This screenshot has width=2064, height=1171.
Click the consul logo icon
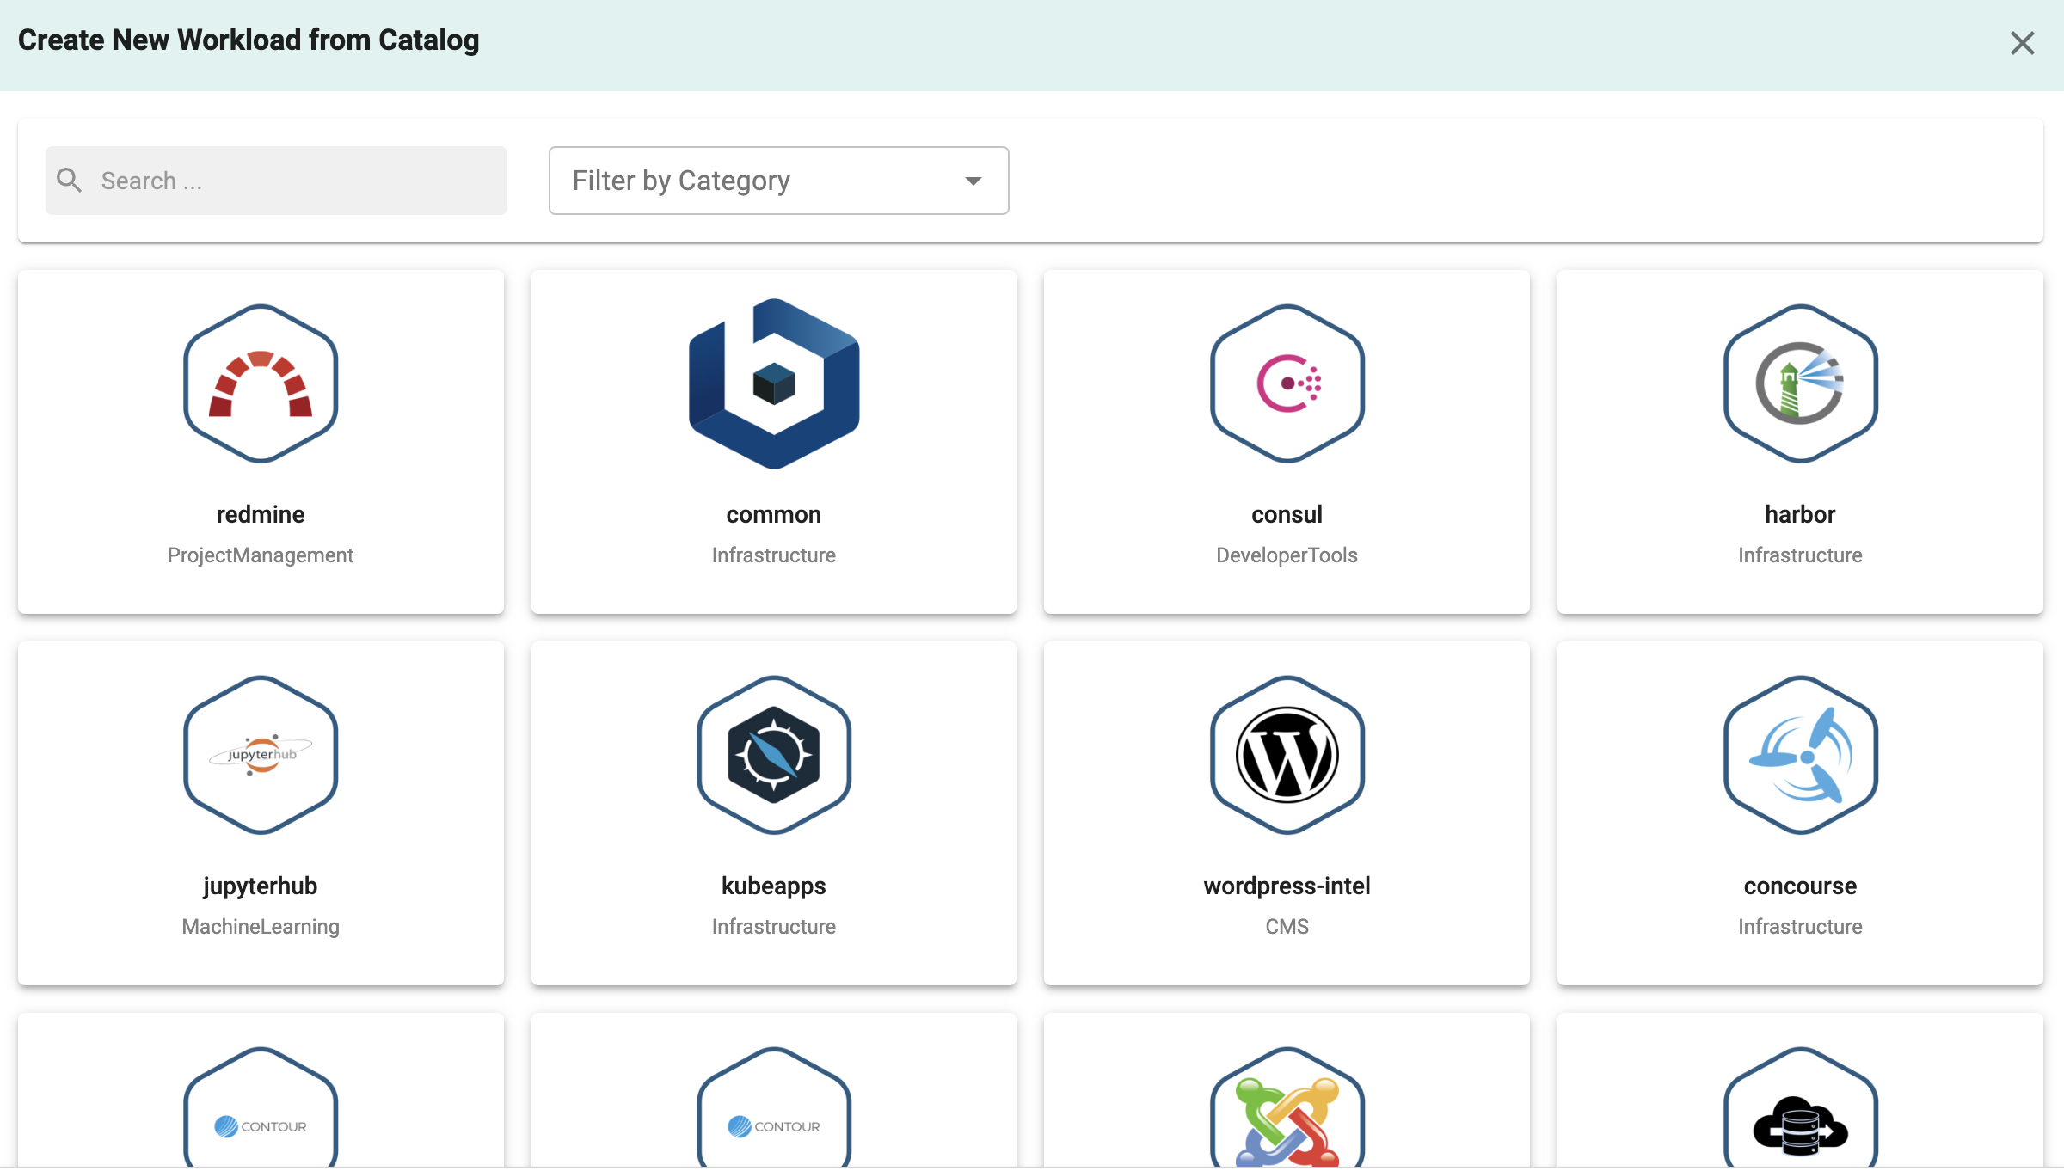click(1287, 383)
